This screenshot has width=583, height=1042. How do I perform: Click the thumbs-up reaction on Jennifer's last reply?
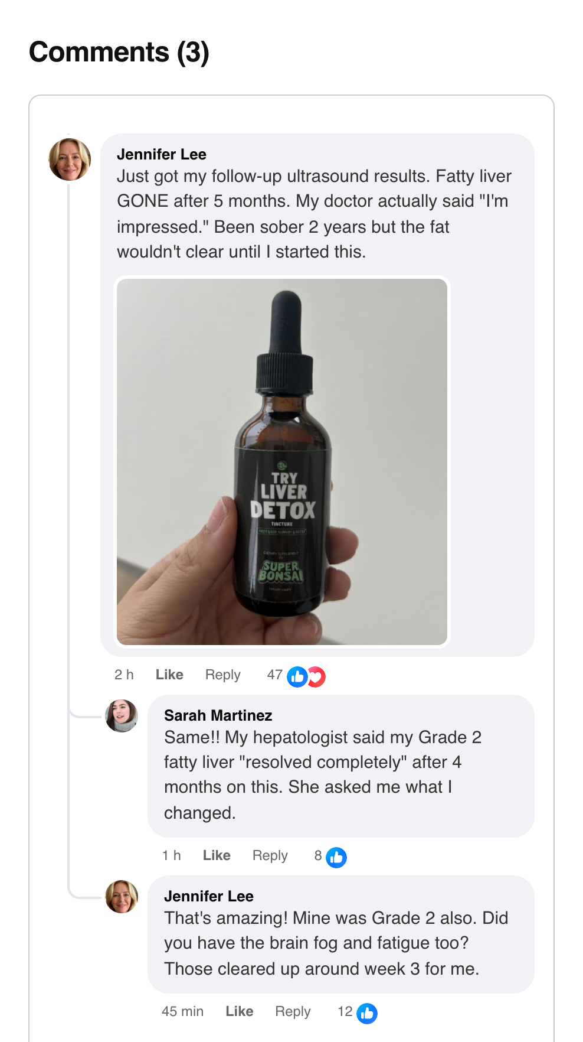click(367, 1013)
